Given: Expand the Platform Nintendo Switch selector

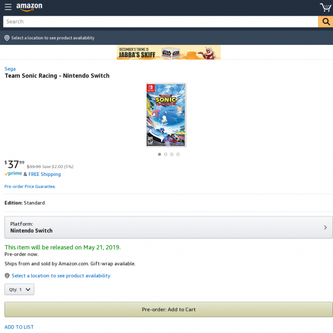Looking at the screenshot, I should [x=169, y=227].
